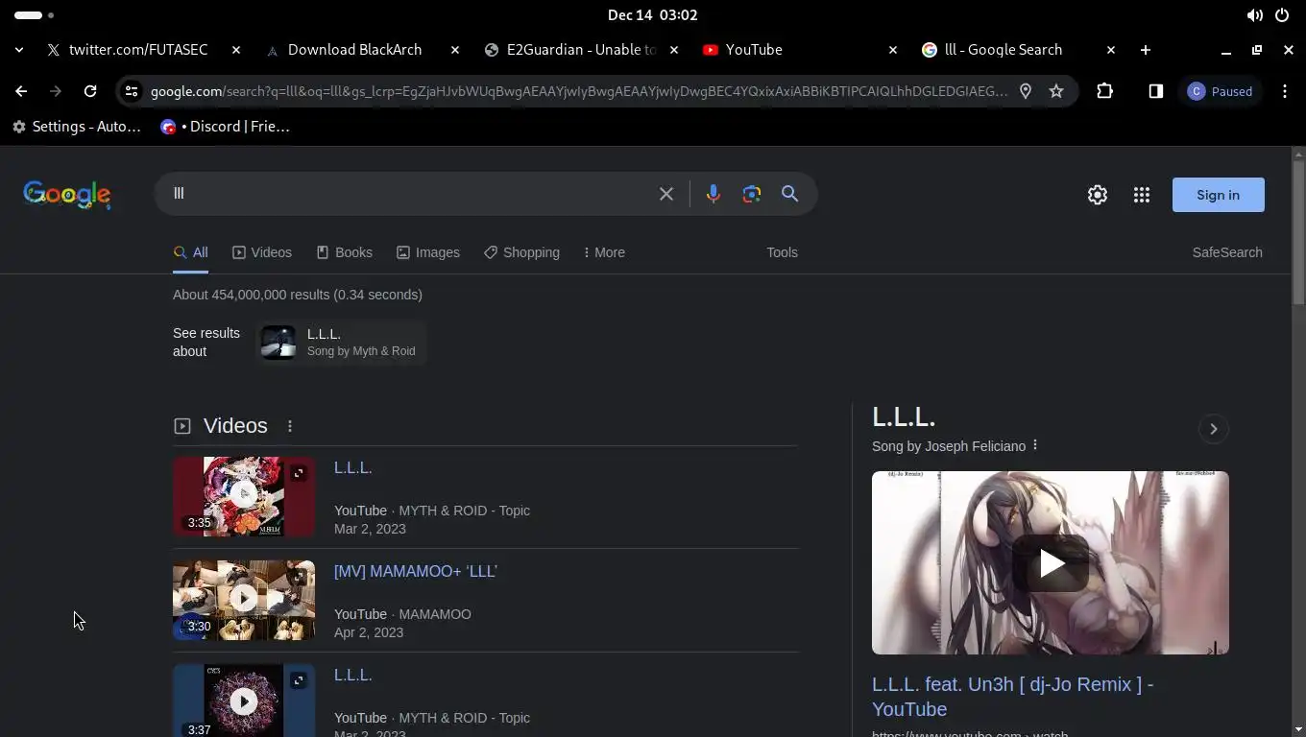Image resolution: width=1306 pixels, height=737 pixels.
Task: Go back to previous page
Action: [x=21, y=91]
